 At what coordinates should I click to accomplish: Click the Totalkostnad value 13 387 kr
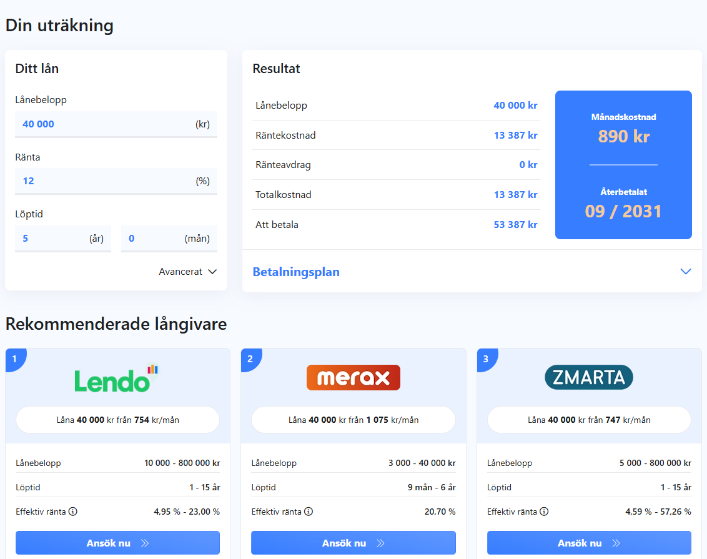[515, 195]
